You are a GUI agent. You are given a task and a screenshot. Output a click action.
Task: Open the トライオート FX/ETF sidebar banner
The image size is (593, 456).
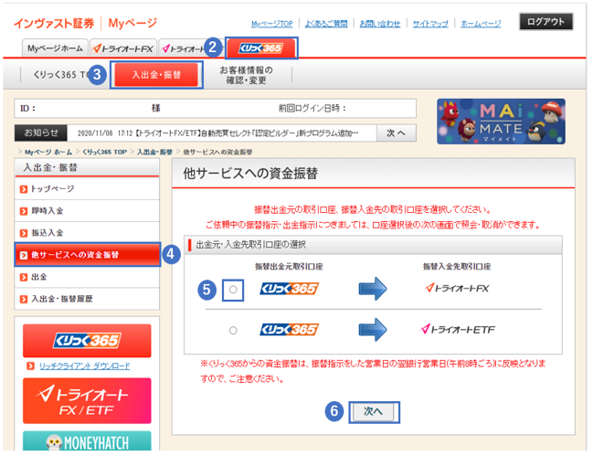[x=87, y=401]
